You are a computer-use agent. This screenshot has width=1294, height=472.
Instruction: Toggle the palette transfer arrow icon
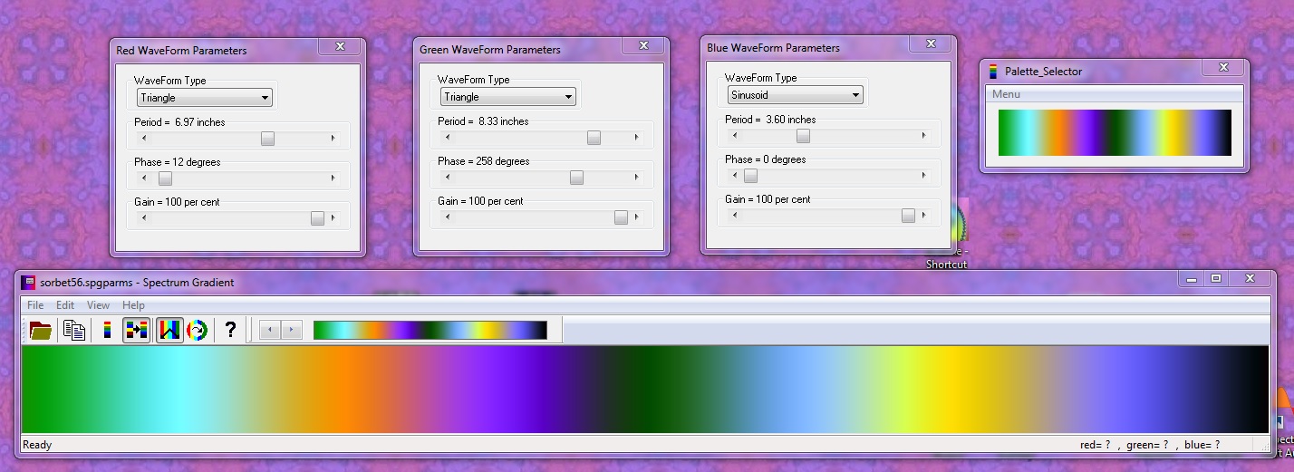click(x=136, y=330)
